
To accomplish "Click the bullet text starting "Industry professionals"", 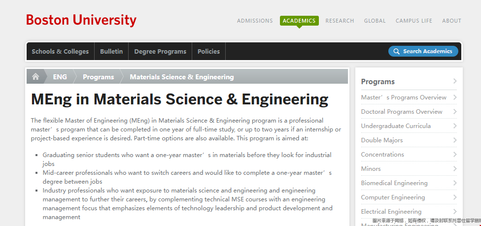I will [187, 204].
